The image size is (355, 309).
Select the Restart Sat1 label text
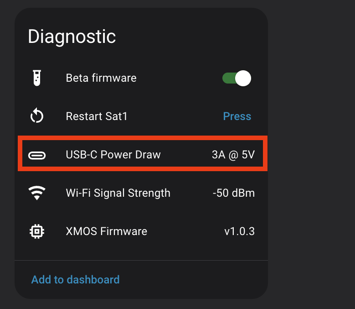pos(97,116)
